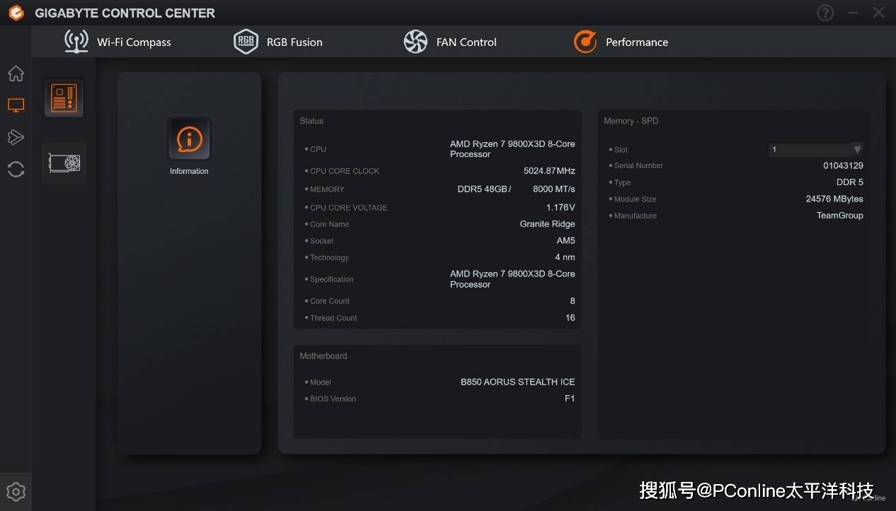Select the graphics card device thumbnail
The height and width of the screenshot is (511, 896).
(x=64, y=163)
